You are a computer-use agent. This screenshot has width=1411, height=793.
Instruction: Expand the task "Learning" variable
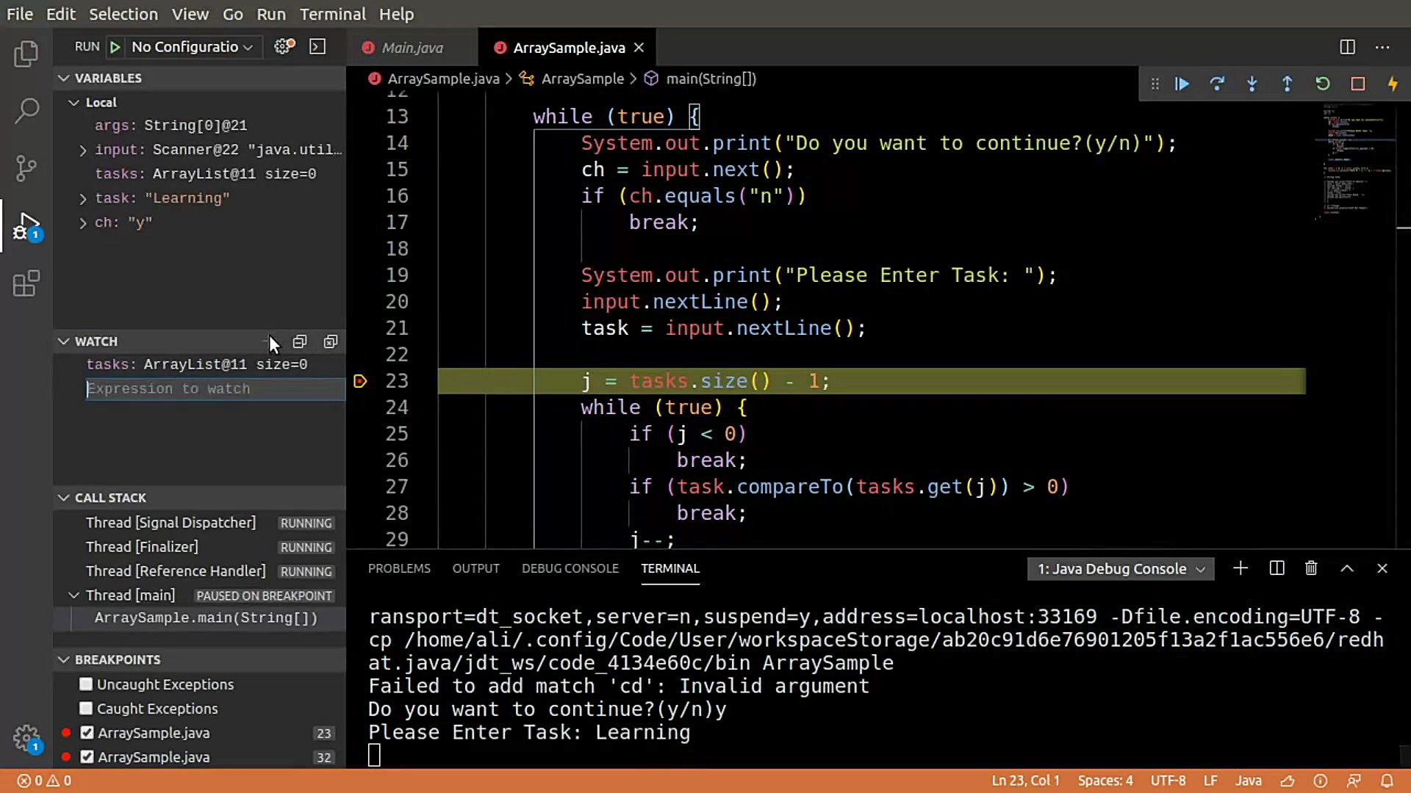coord(82,198)
